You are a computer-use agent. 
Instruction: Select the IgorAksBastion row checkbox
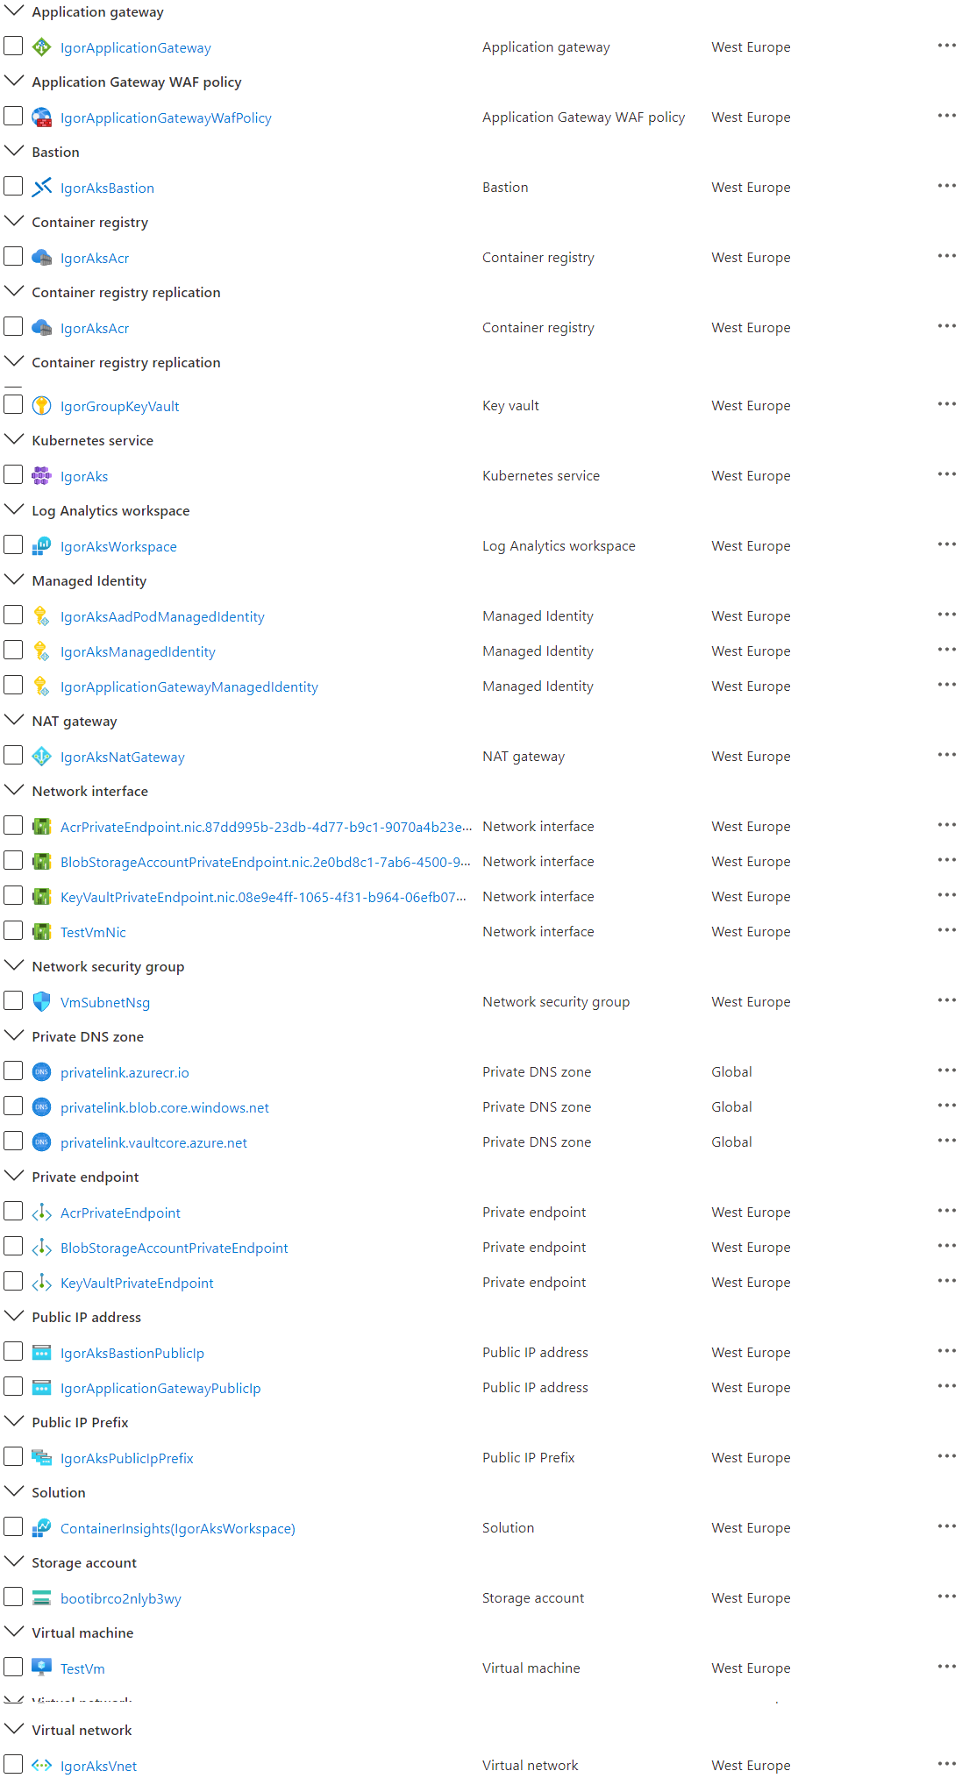13,186
